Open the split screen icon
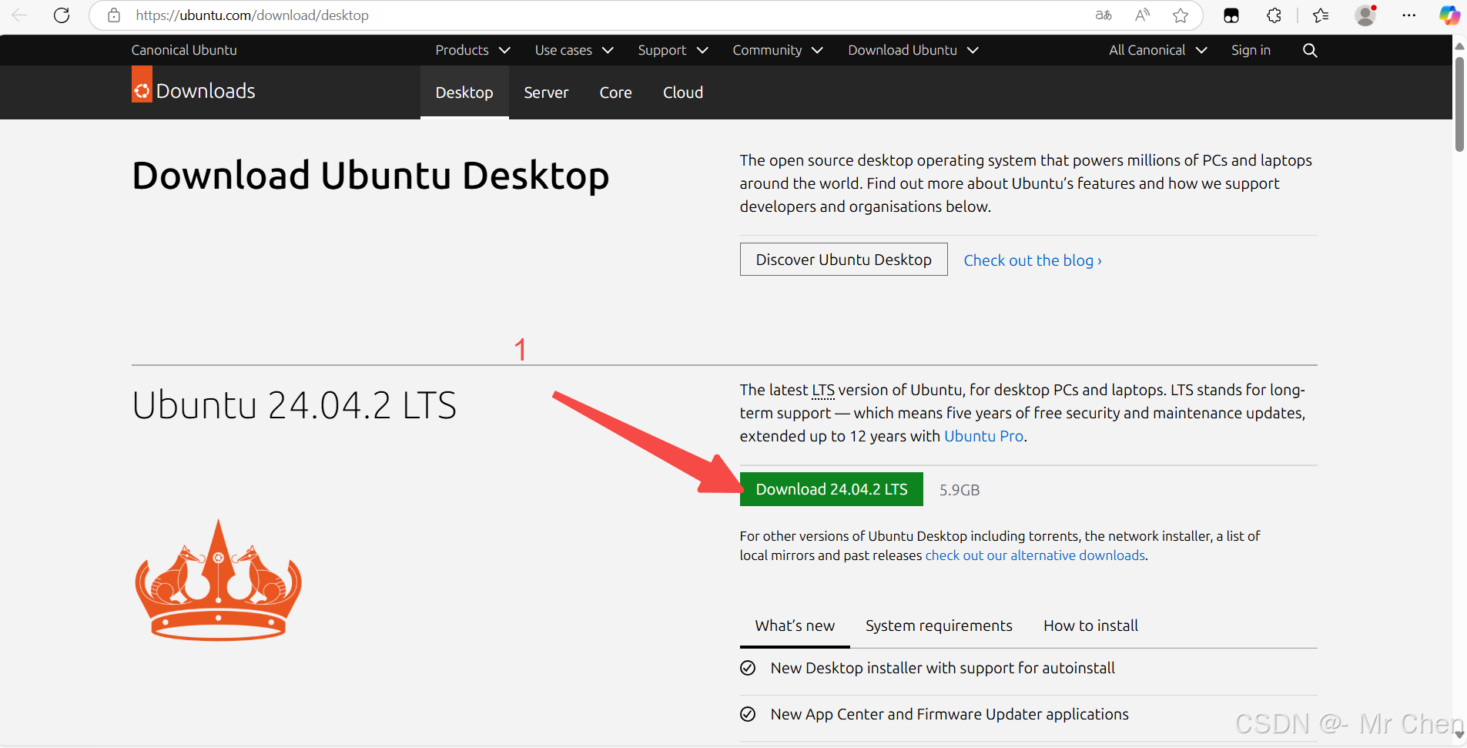The width and height of the screenshot is (1467, 748). tap(1231, 15)
